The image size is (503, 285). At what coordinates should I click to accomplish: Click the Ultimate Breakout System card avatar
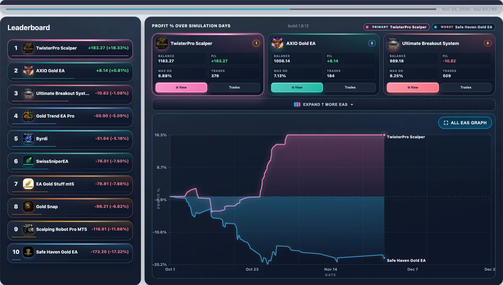(393, 43)
